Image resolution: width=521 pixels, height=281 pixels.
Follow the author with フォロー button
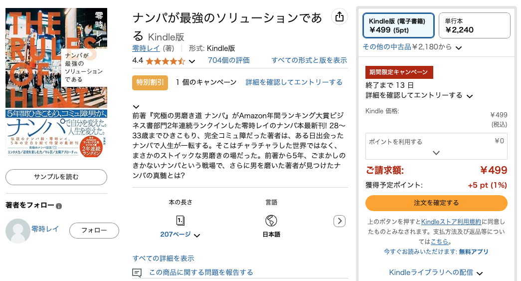click(x=94, y=231)
